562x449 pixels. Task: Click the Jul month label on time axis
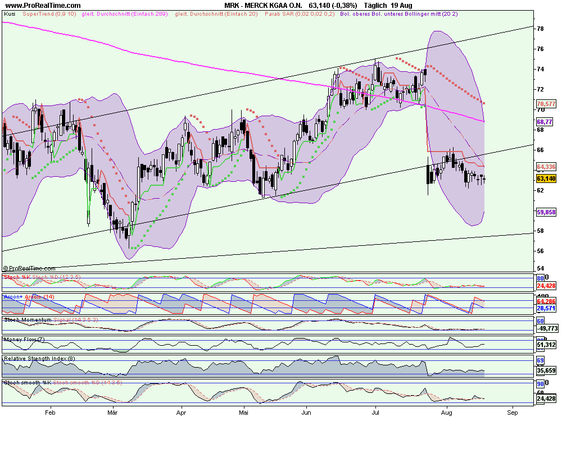[375, 413]
